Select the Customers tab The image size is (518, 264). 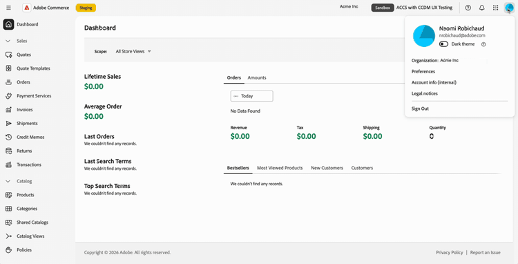point(362,168)
